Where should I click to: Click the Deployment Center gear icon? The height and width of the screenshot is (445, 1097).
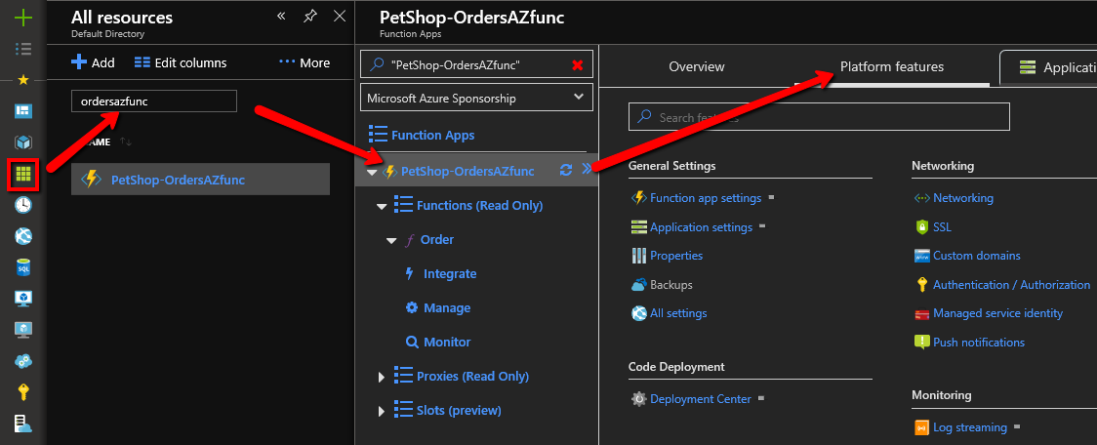point(638,399)
